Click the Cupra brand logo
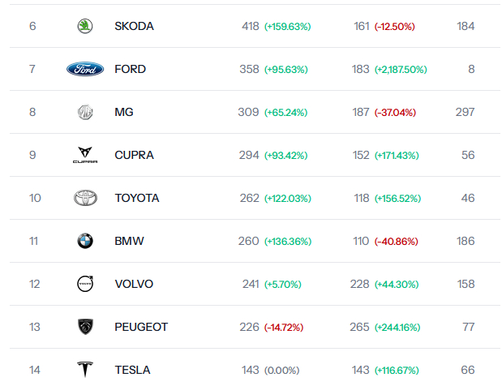502x386 pixels. pos(85,155)
